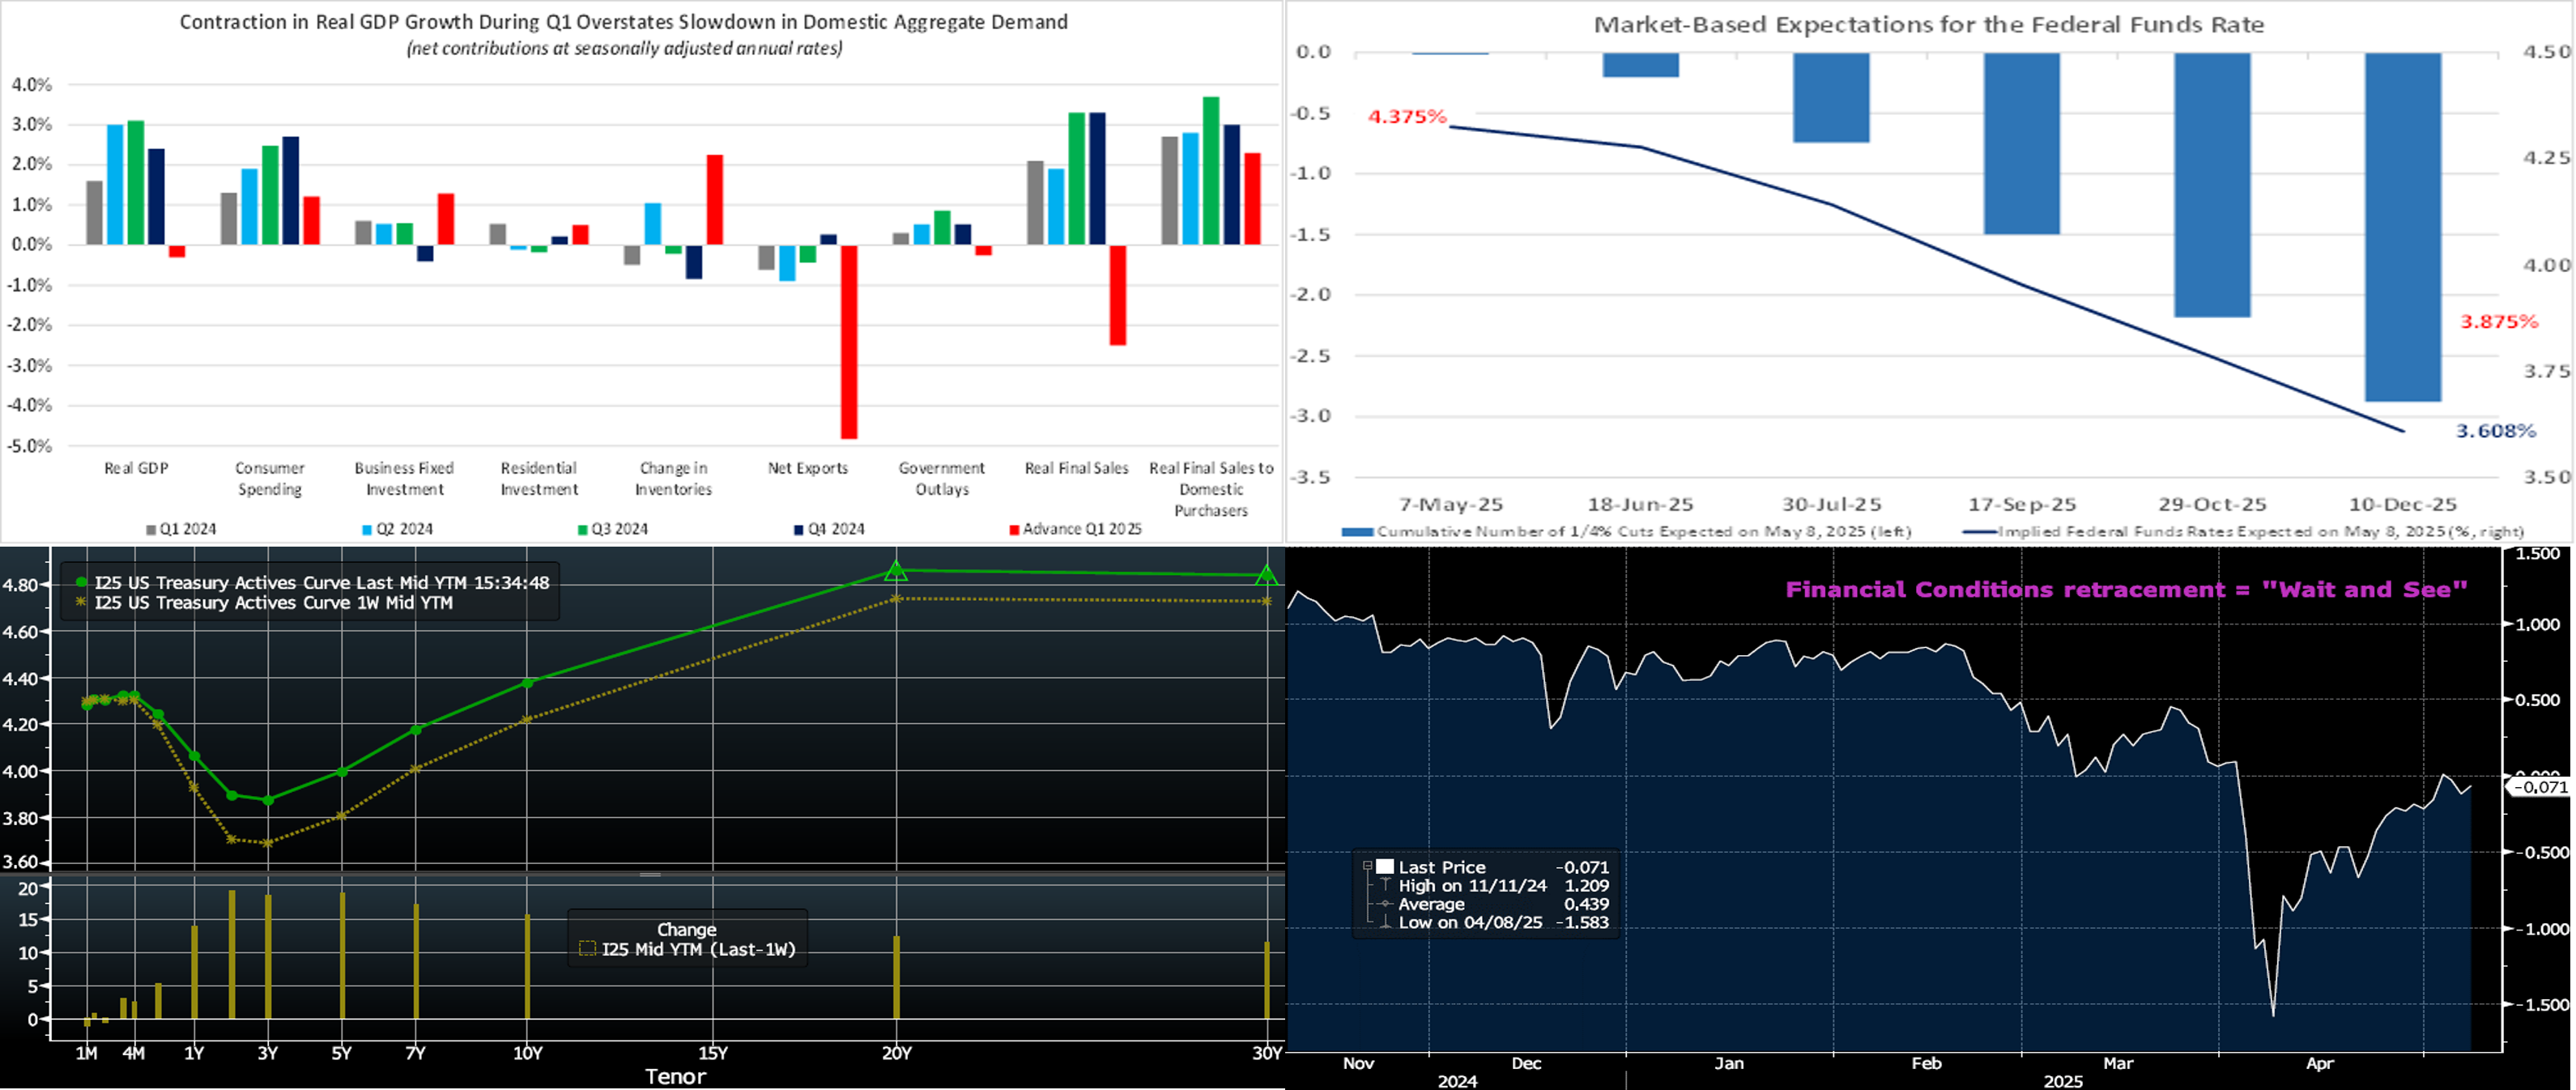
Task: Click the green triangle marker at 20Y
Action: pos(896,571)
